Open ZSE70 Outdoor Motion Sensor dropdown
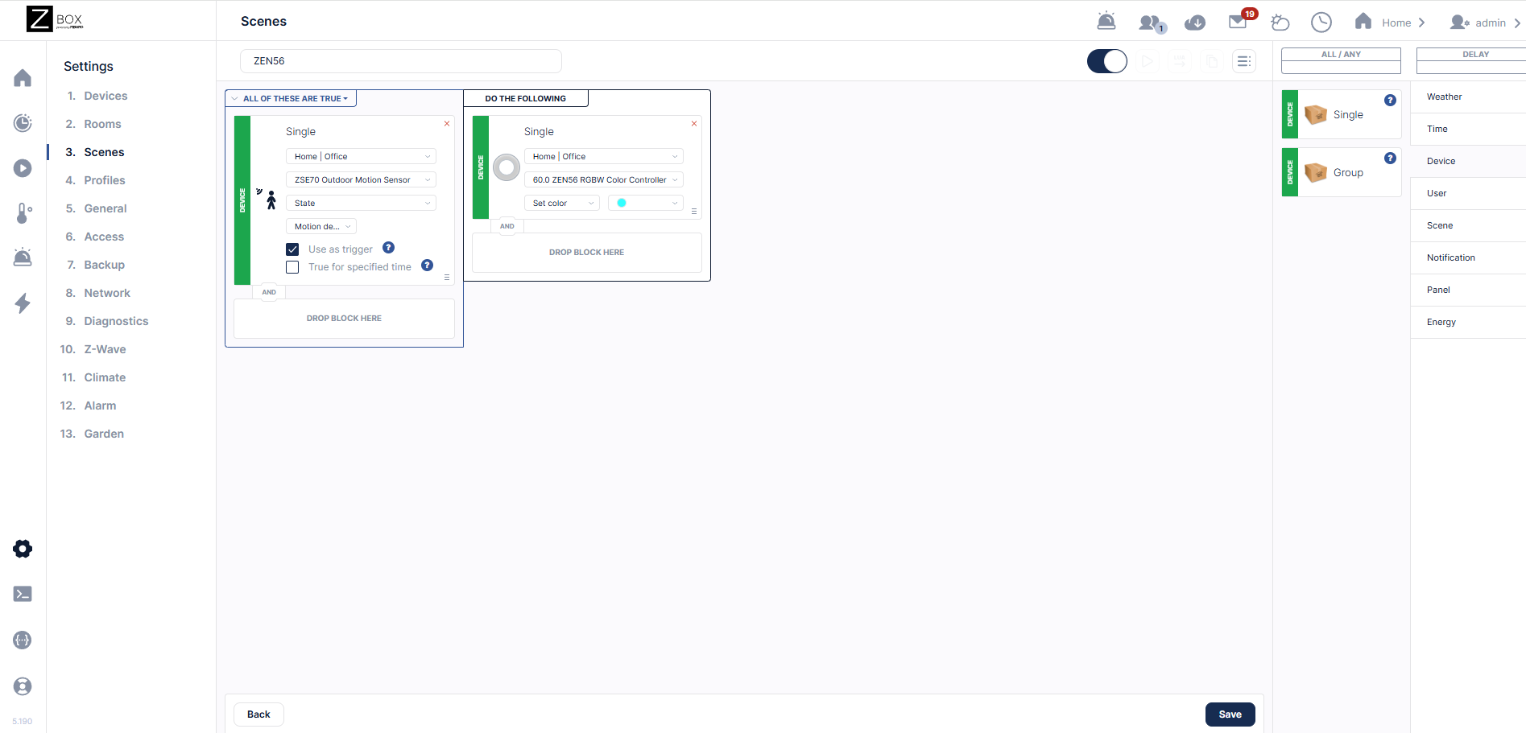The width and height of the screenshot is (1526, 733). tap(361, 179)
